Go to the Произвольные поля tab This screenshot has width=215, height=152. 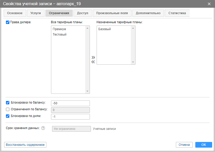point(112,13)
